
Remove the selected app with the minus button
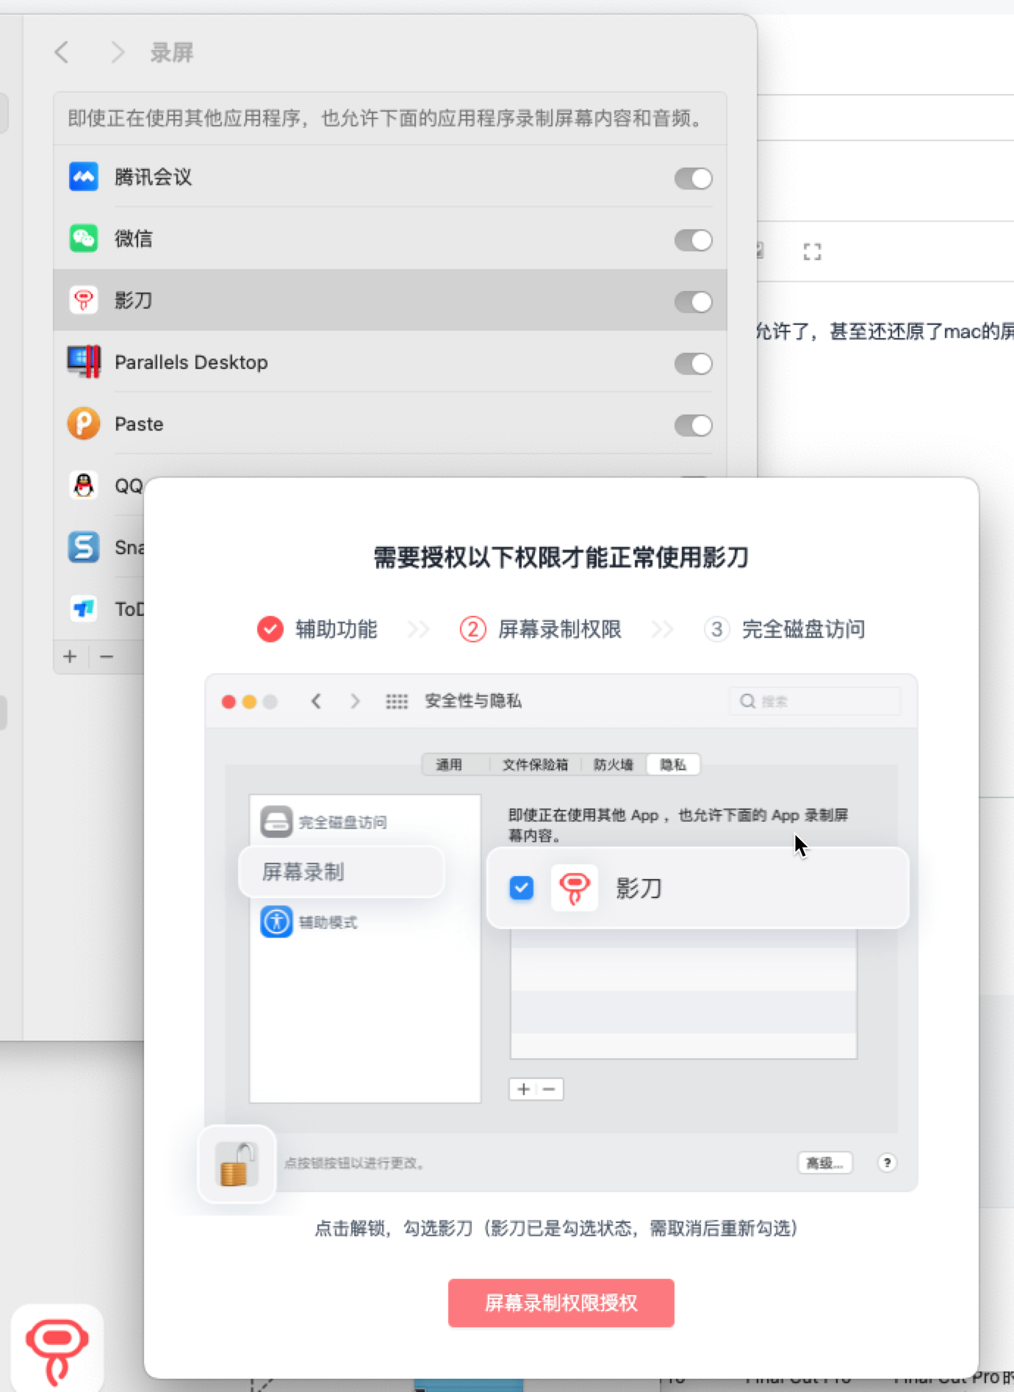click(x=107, y=656)
